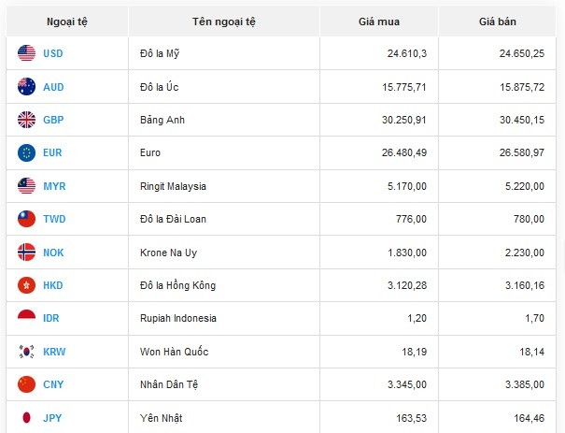Click the GBP currency code link
The height and width of the screenshot is (433, 565).
pos(53,120)
